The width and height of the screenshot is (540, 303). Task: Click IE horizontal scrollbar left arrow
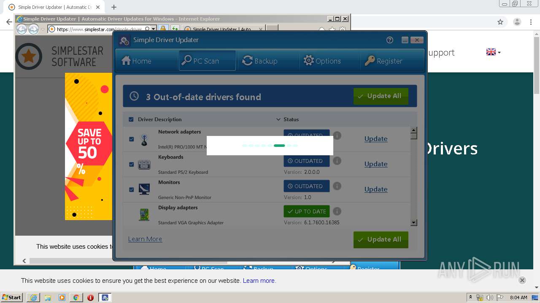[24, 261]
